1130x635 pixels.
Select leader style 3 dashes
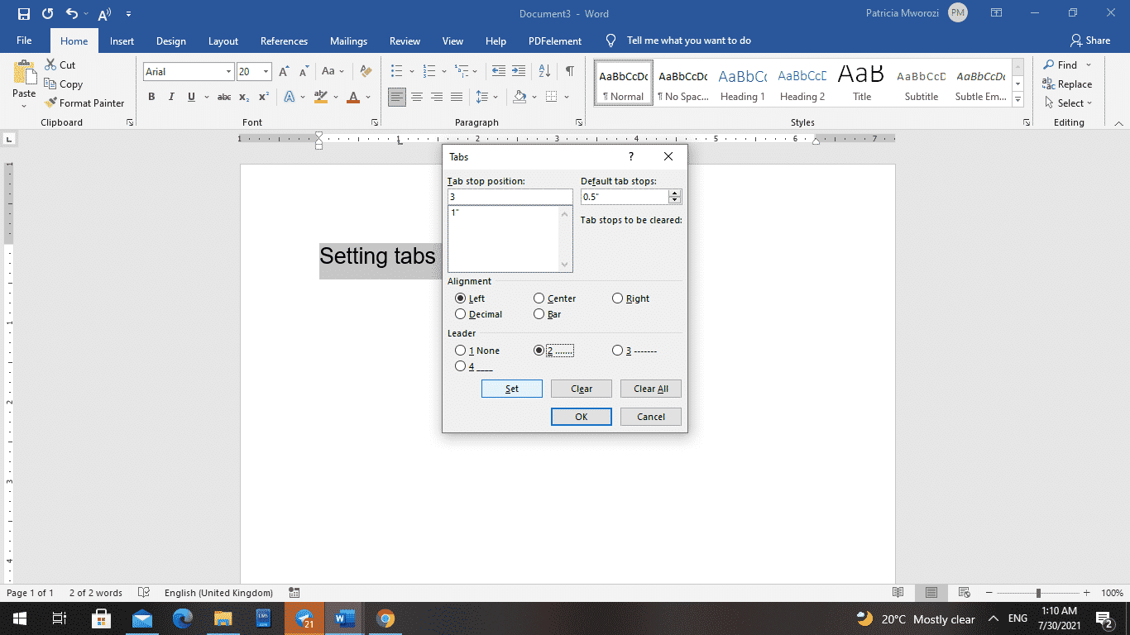[617, 350]
